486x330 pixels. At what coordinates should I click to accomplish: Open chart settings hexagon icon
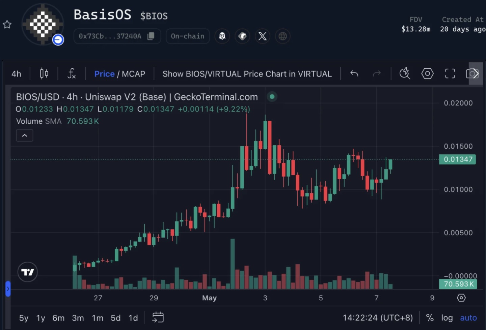tap(427, 73)
